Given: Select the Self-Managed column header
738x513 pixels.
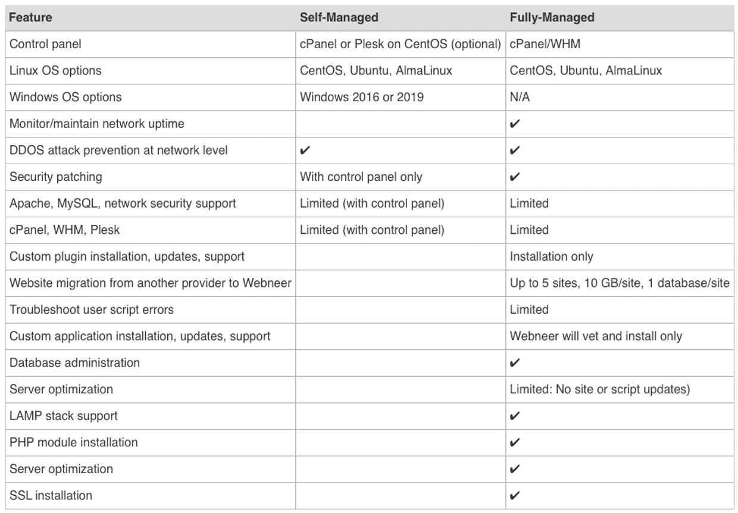Looking at the screenshot, I should (x=339, y=17).
